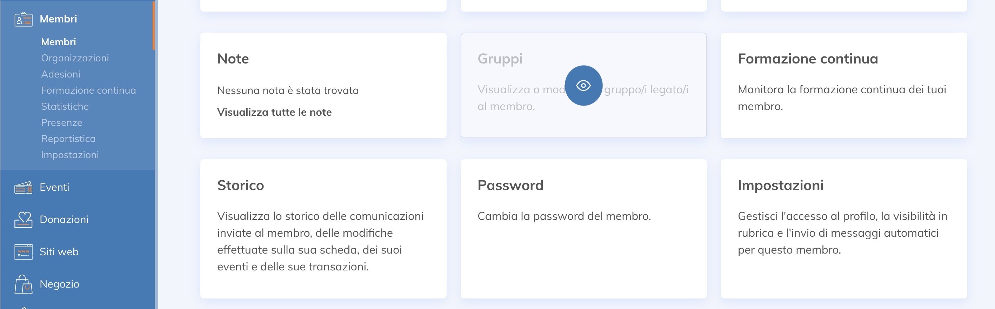Select the Membri submenu item

[x=58, y=42]
